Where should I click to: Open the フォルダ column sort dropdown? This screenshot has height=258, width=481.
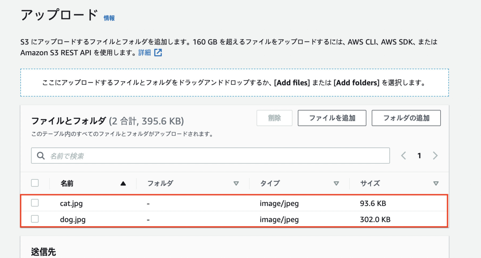click(236, 183)
